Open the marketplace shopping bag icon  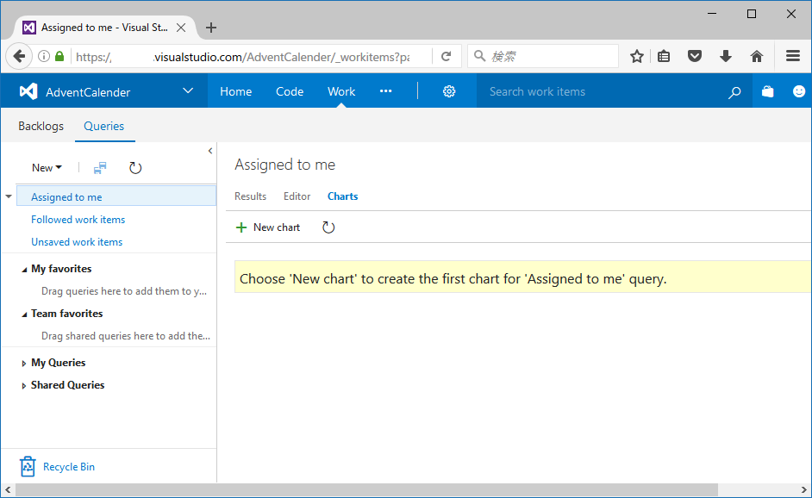click(767, 91)
